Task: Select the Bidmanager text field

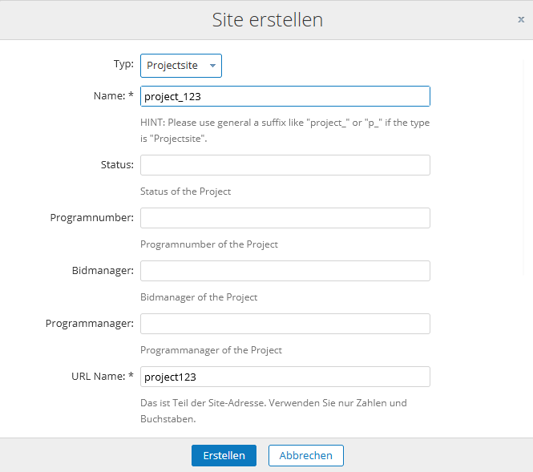Action: [285, 271]
